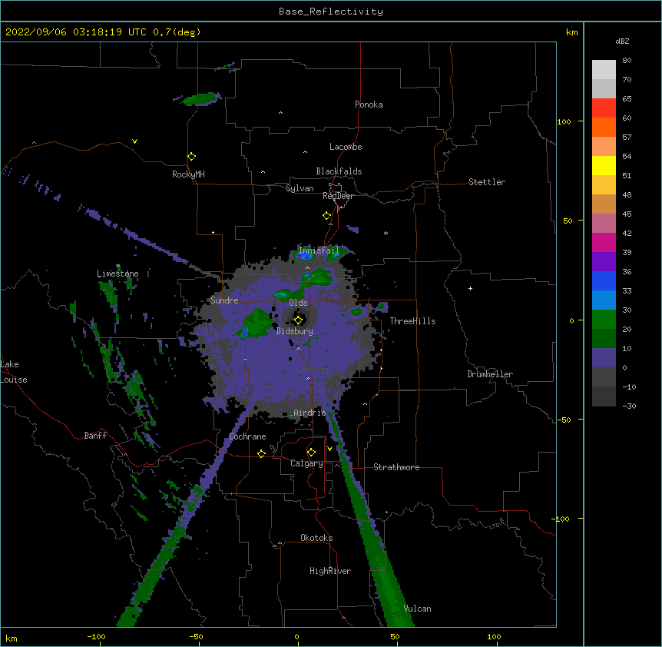Select the 42 dBZ magenta color swatch

tap(604, 242)
